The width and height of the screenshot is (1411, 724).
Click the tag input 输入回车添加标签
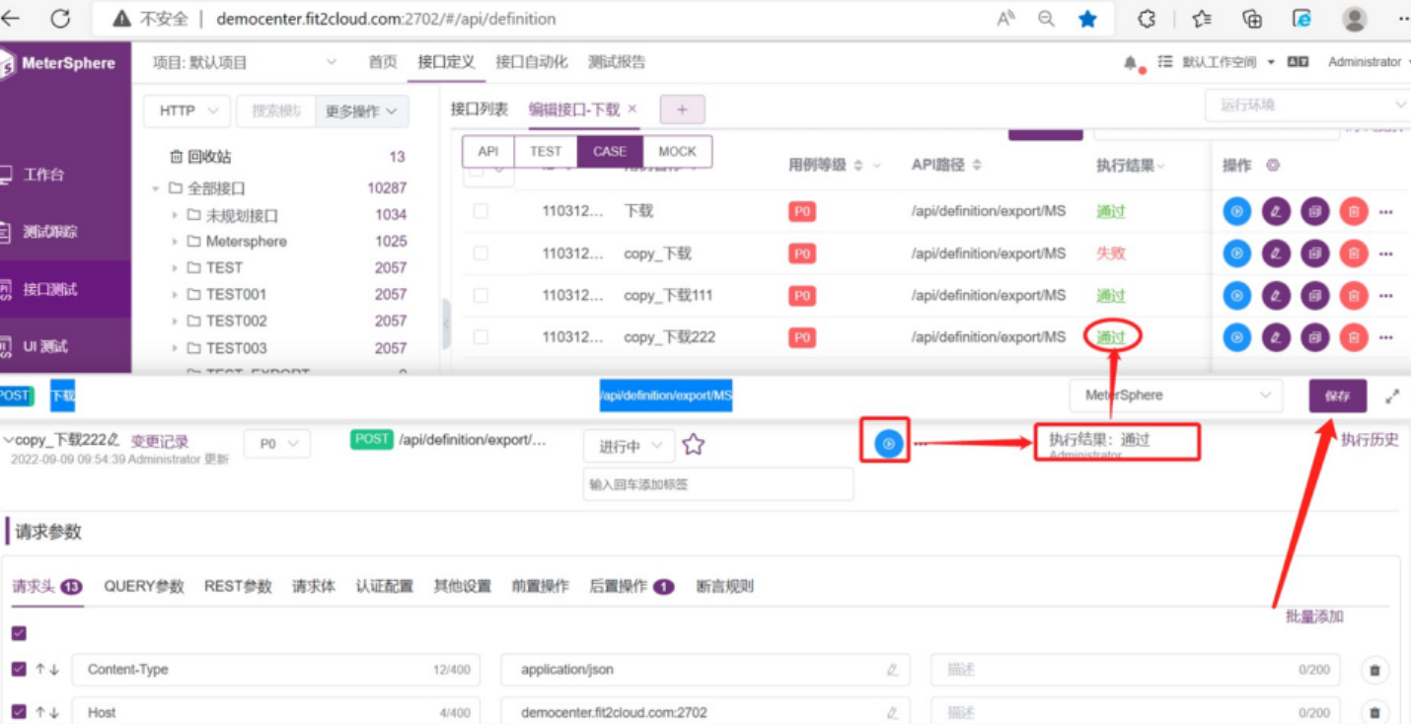click(718, 484)
